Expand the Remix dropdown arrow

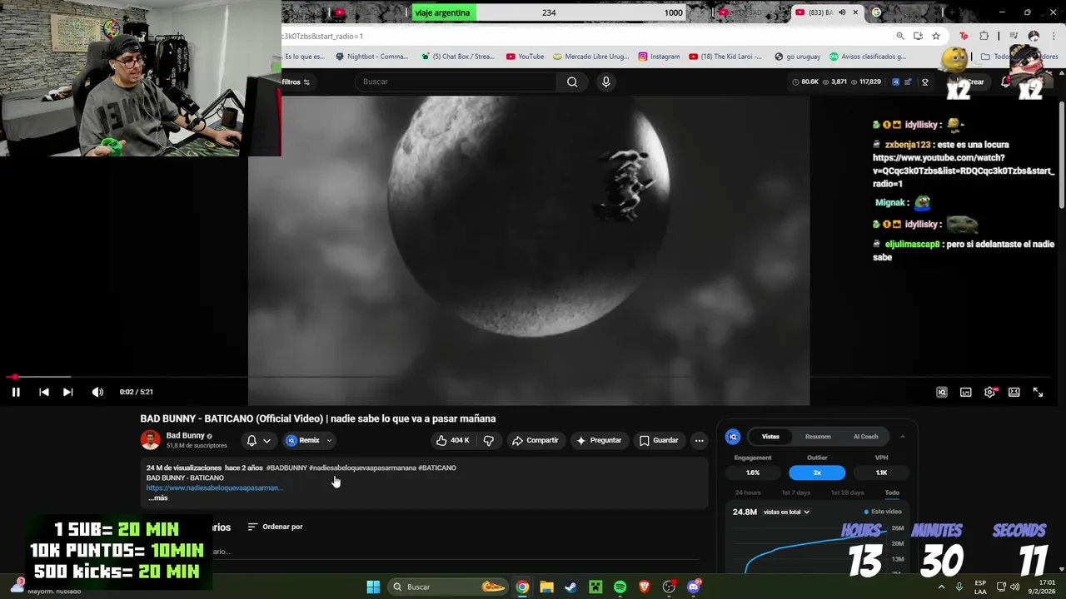(x=329, y=440)
